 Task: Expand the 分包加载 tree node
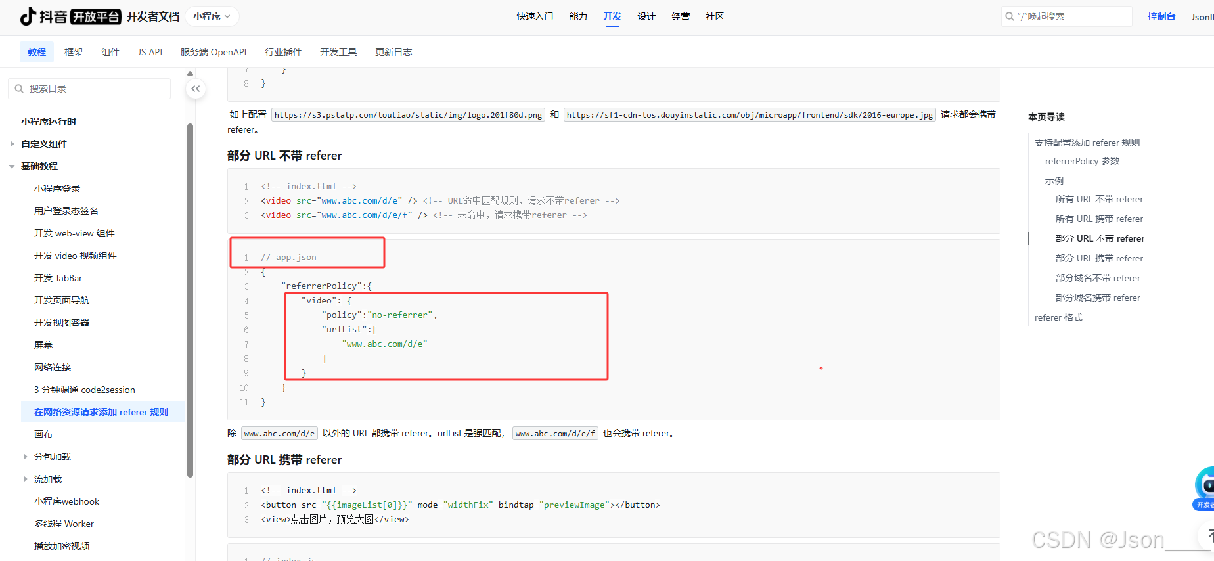[x=25, y=457]
